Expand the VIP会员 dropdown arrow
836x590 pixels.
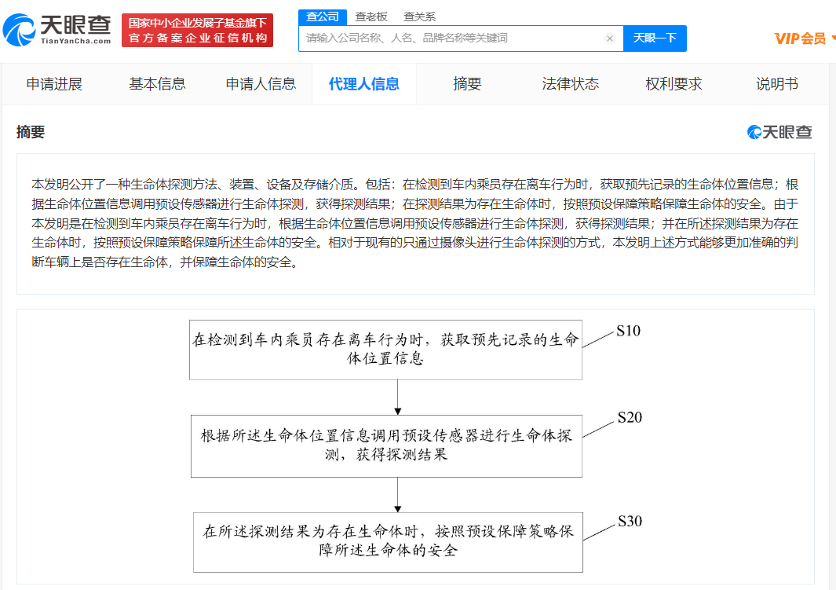[x=833, y=38]
